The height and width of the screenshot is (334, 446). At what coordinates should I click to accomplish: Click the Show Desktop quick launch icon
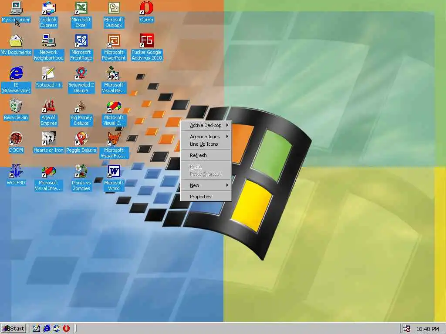[x=37, y=329]
